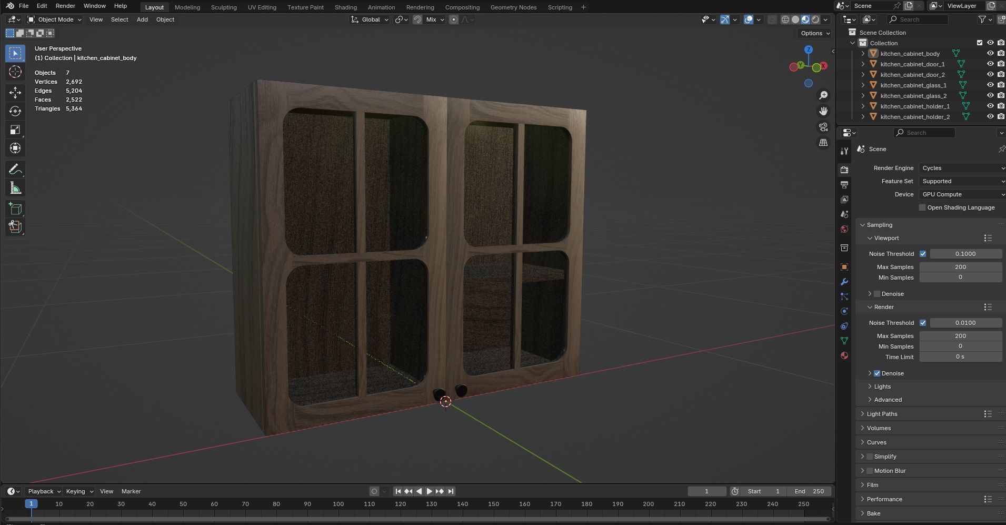The width and height of the screenshot is (1006, 525).
Task: Click the outliner Search field
Action: tap(918, 19)
